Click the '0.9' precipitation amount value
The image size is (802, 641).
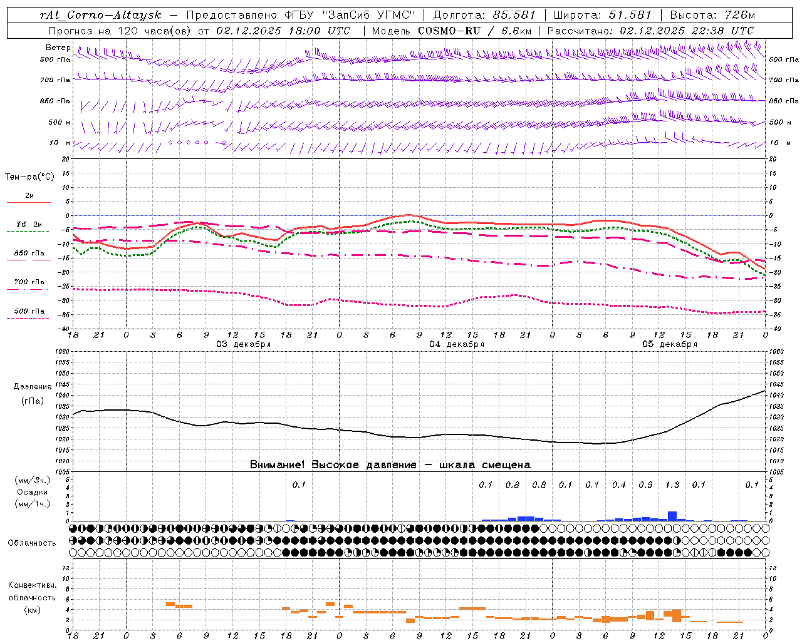(x=645, y=485)
